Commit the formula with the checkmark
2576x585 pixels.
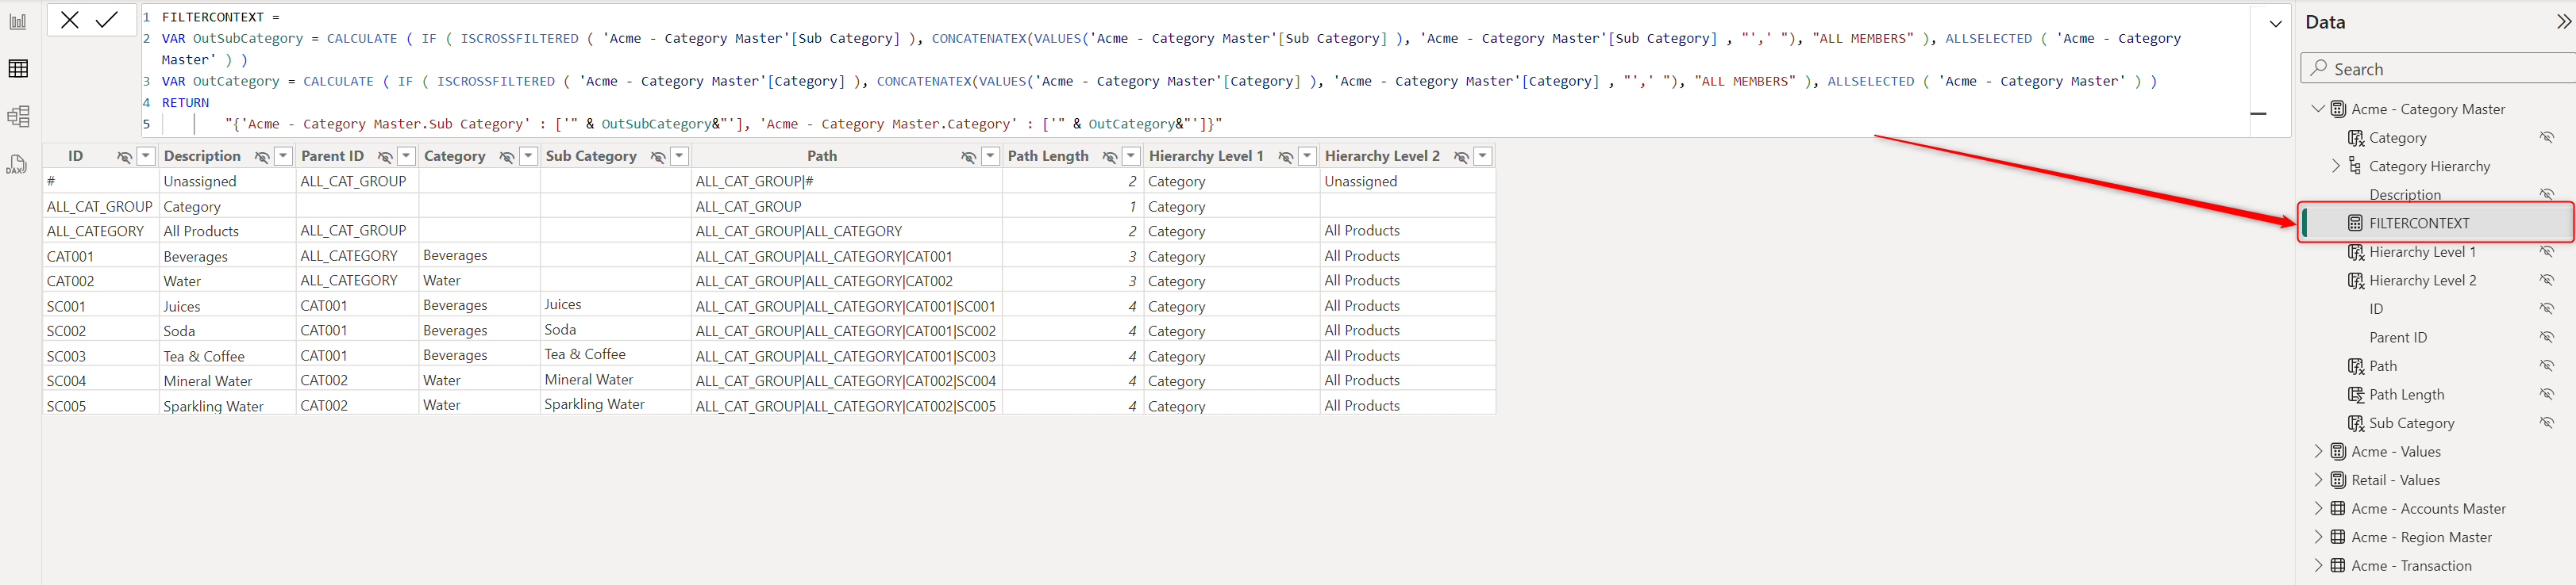pyautogui.click(x=107, y=20)
